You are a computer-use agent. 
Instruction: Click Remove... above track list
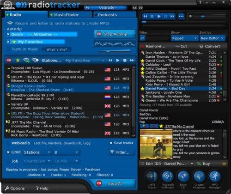point(153,46)
